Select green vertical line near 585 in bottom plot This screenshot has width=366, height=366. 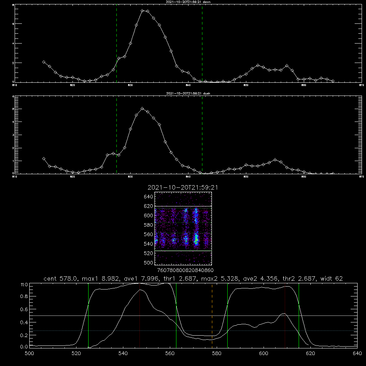click(x=227, y=315)
